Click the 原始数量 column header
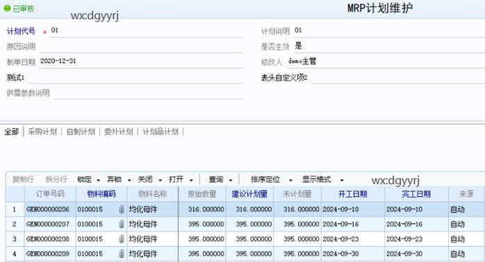 (x=202, y=194)
